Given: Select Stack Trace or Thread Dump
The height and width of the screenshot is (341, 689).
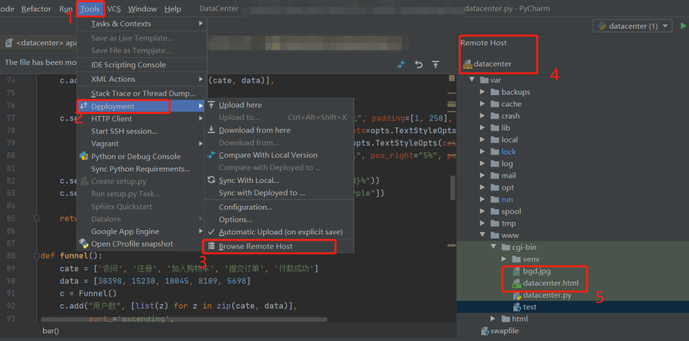Looking at the screenshot, I should 142,94.
